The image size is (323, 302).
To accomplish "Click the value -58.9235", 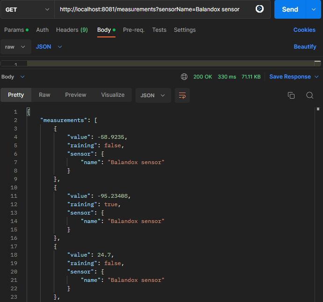I will tap(111, 137).
